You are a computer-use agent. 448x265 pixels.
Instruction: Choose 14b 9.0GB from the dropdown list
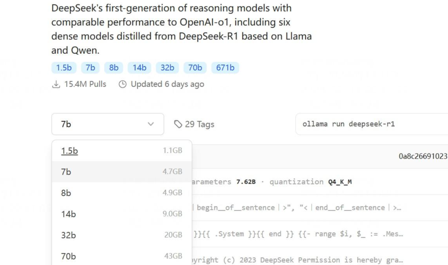click(x=122, y=214)
